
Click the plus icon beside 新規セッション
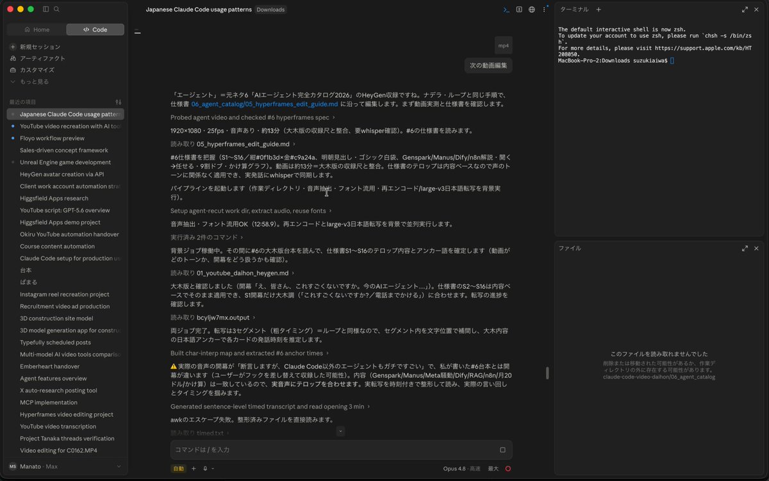pos(13,47)
